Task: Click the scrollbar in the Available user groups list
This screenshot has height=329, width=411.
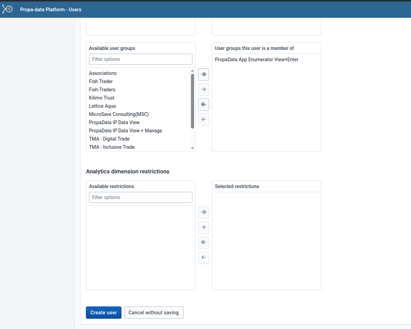Action: [x=192, y=103]
